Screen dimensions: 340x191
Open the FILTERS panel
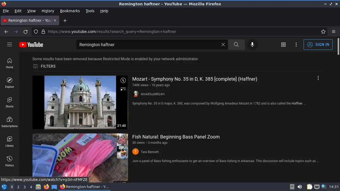(x=44, y=66)
